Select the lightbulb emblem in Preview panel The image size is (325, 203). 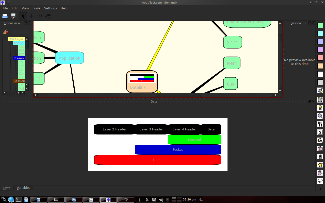[x=320, y=107]
